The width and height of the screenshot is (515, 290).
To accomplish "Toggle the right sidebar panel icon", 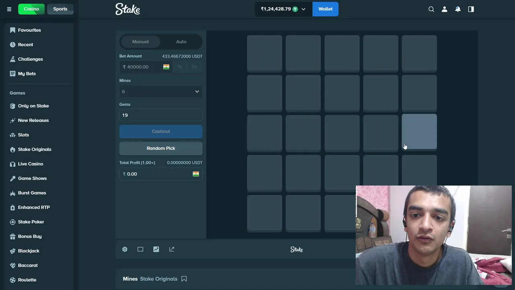I will point(471,9).
